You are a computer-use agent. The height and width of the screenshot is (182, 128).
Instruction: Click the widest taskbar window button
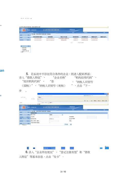pos(49,148)
